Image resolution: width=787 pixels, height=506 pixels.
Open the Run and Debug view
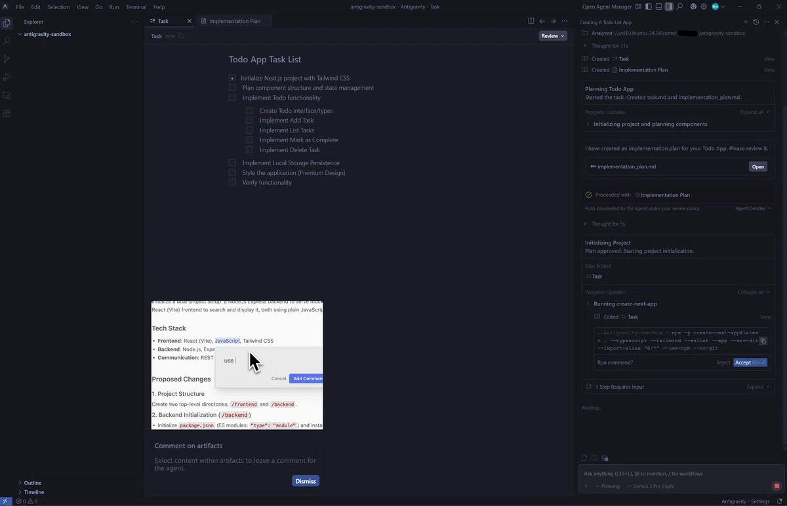[7, 77]
